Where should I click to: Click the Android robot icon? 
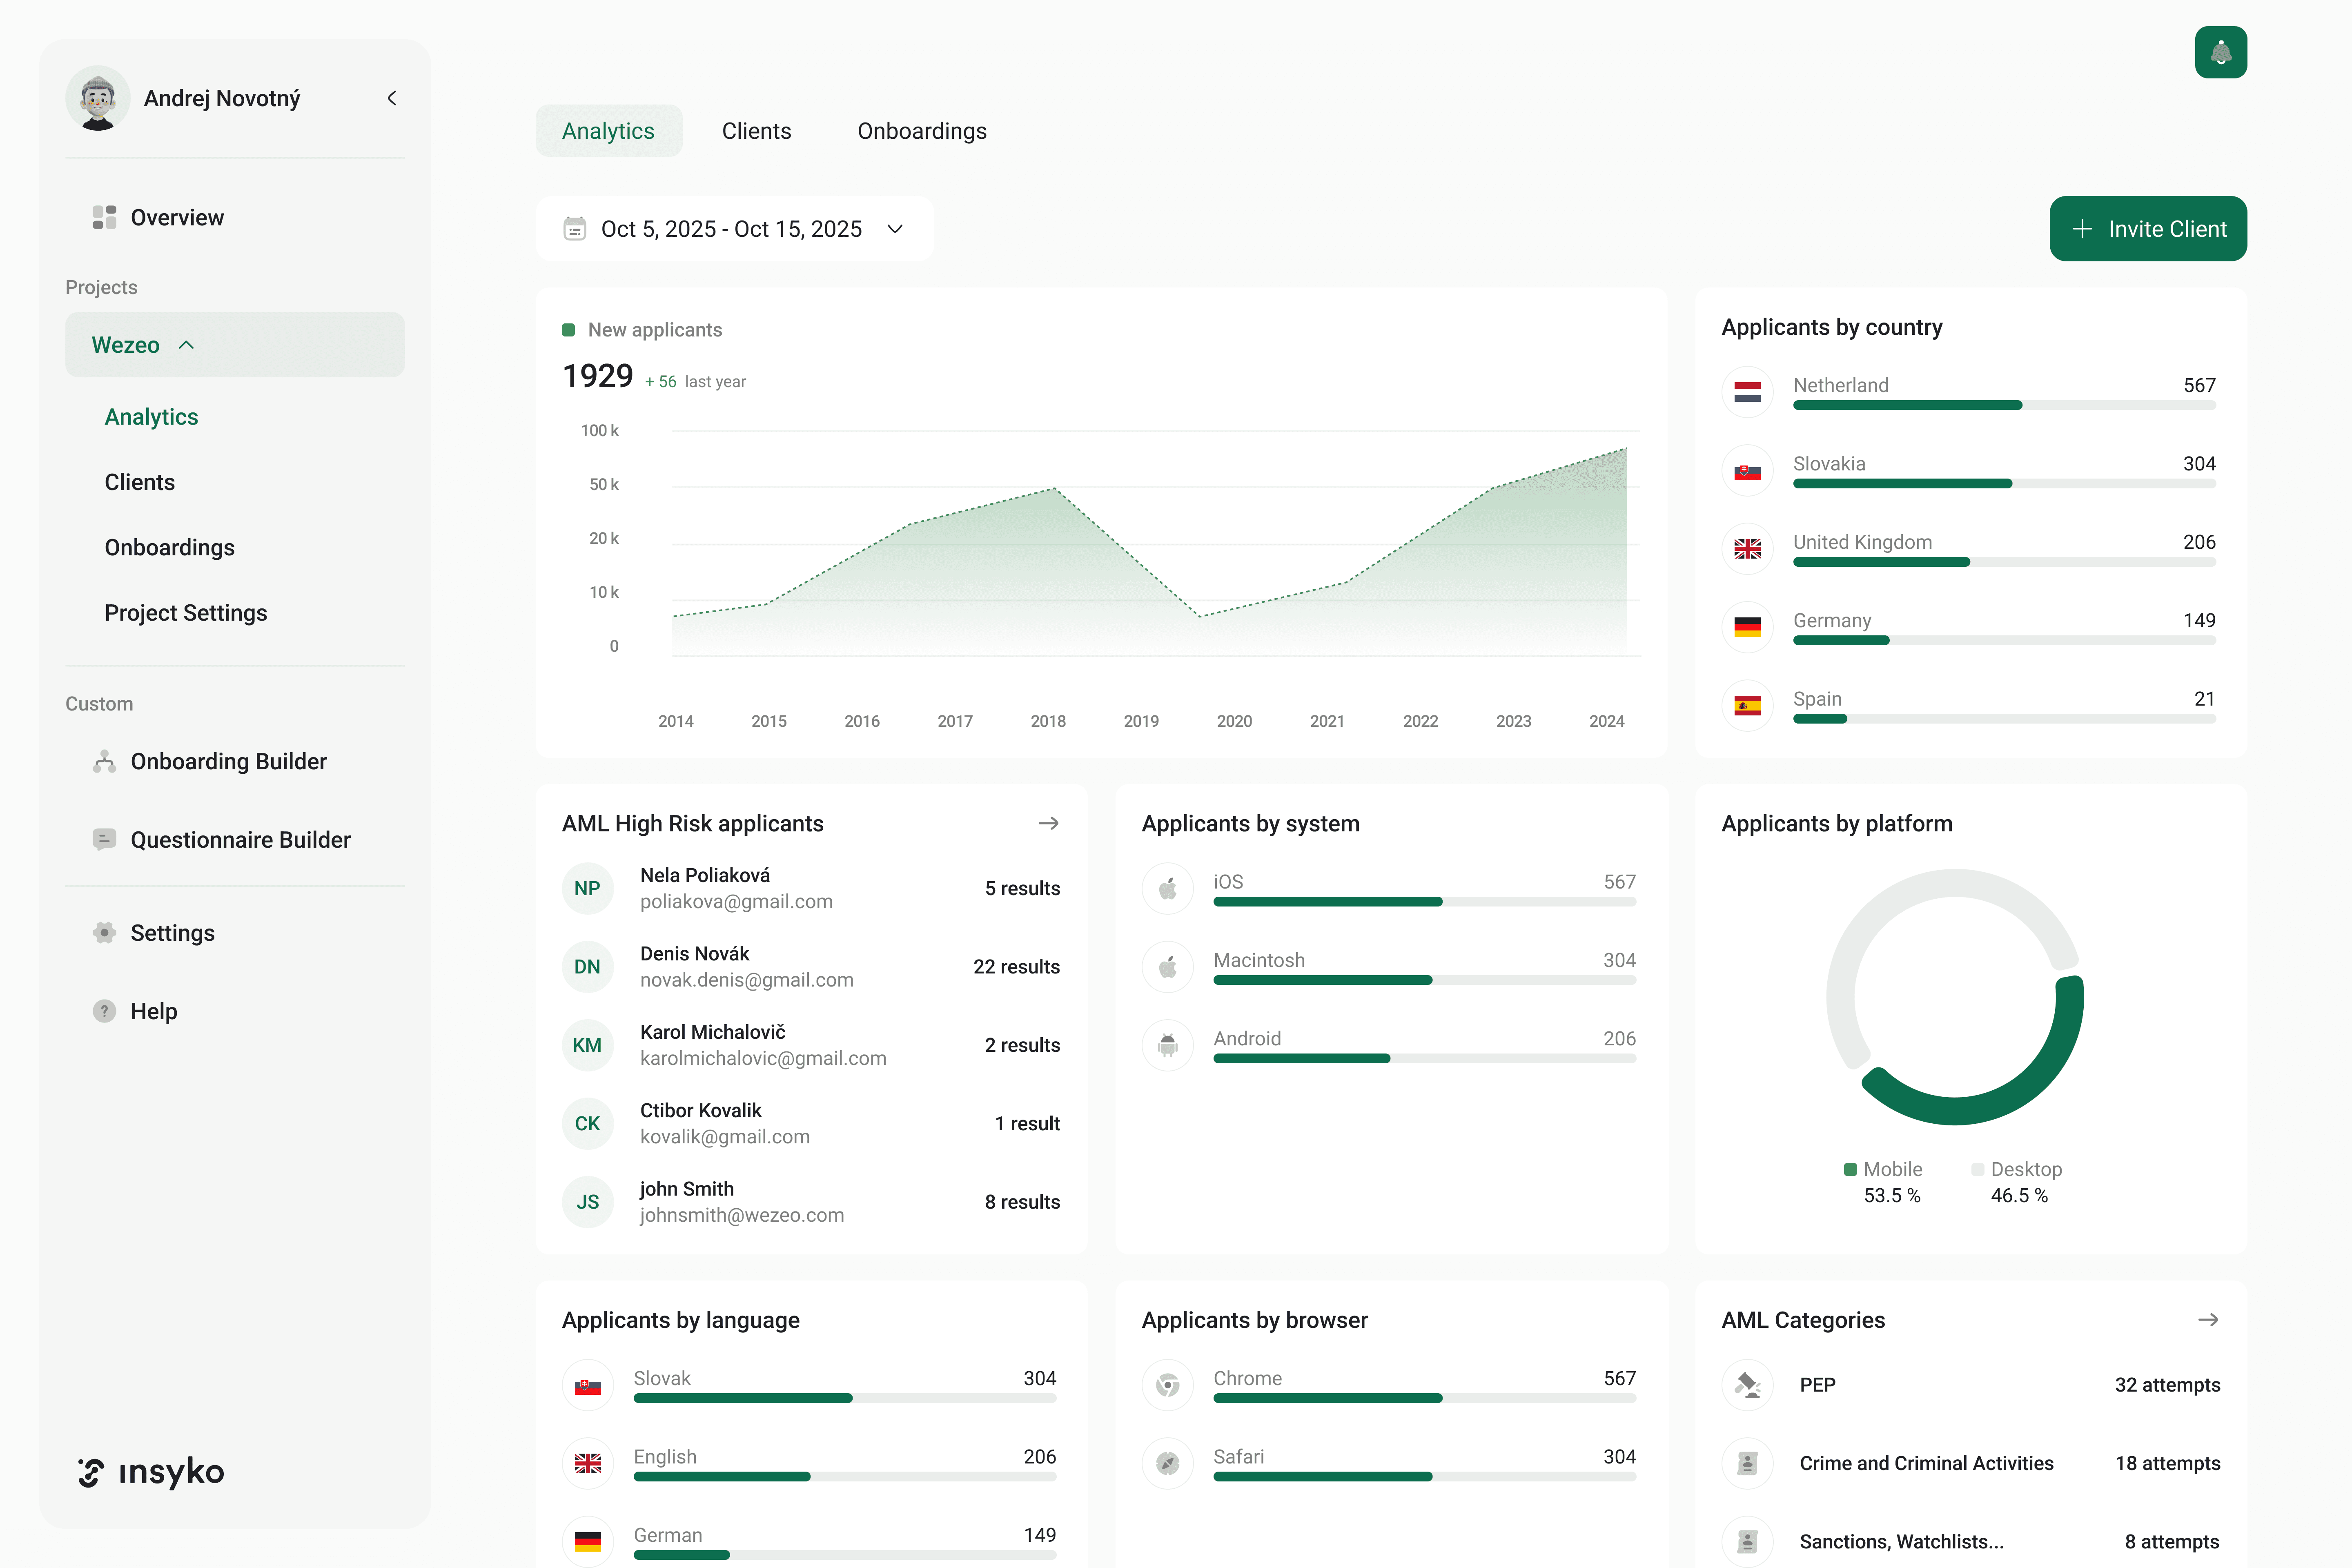click(x=1168, y=1045)
